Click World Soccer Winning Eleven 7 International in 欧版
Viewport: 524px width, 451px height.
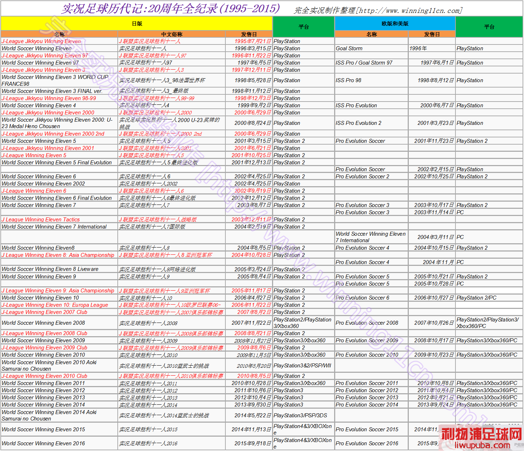tap(371, 237)
